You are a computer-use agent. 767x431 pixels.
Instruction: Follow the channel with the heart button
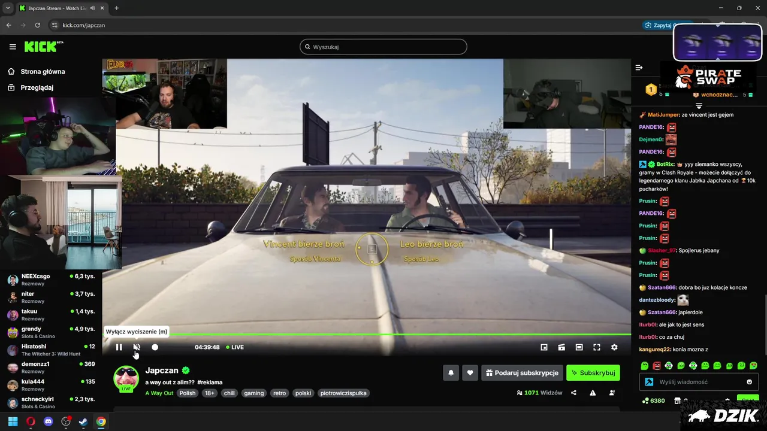[x=470, y=373]
